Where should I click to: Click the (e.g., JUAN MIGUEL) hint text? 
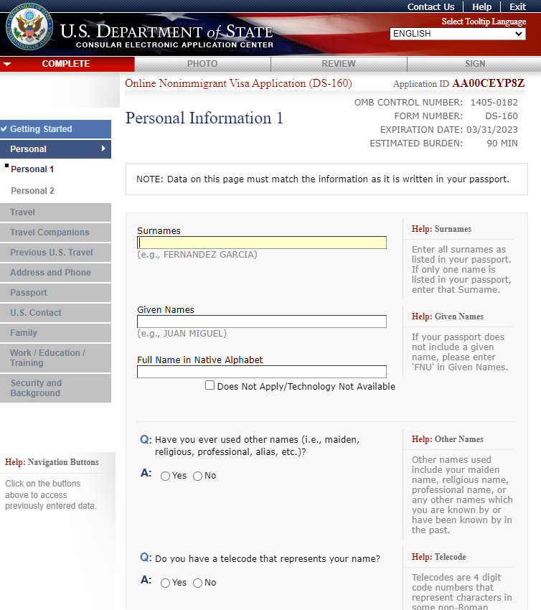pyautogui.click(x=182, y=334)
